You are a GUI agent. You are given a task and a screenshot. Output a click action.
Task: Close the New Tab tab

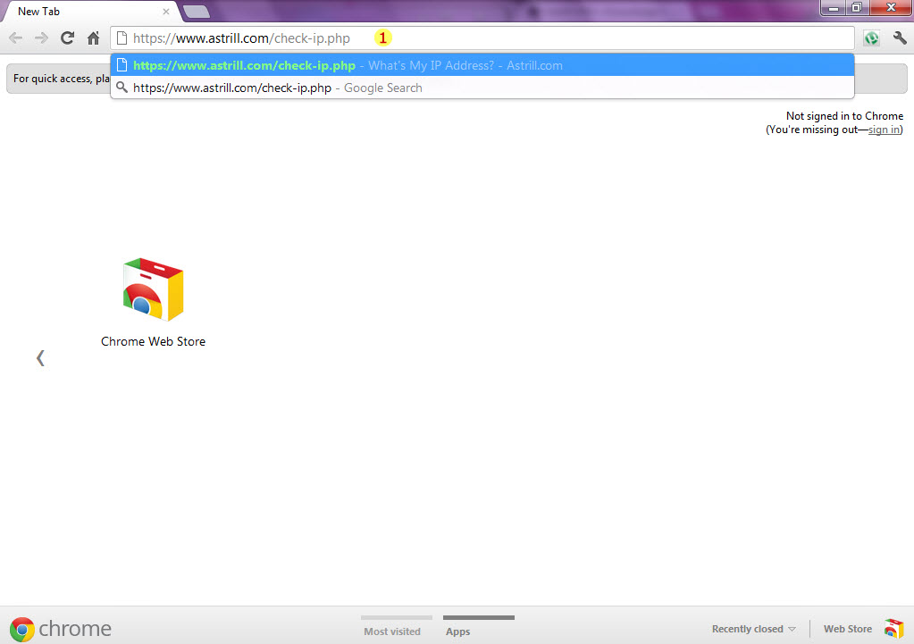pos(166,11)
